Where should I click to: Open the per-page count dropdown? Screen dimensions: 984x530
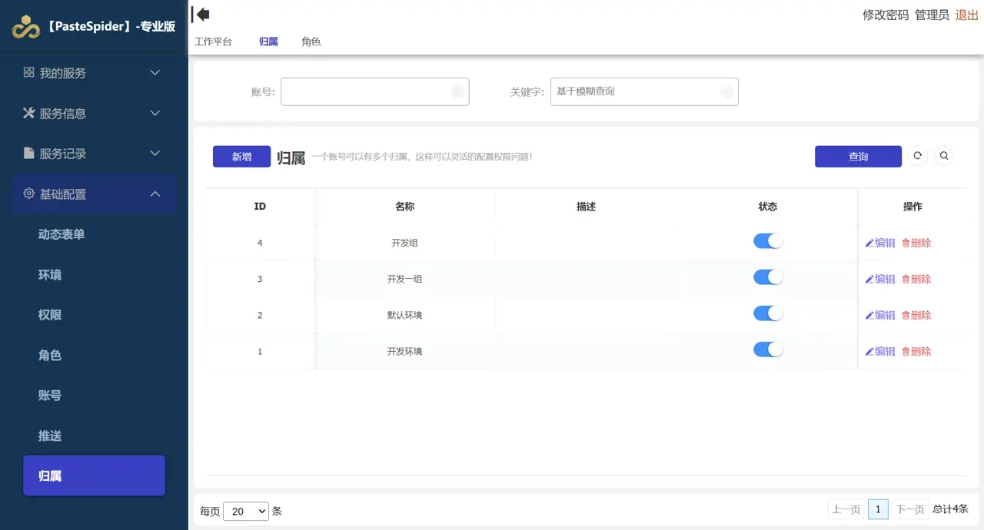246,511
